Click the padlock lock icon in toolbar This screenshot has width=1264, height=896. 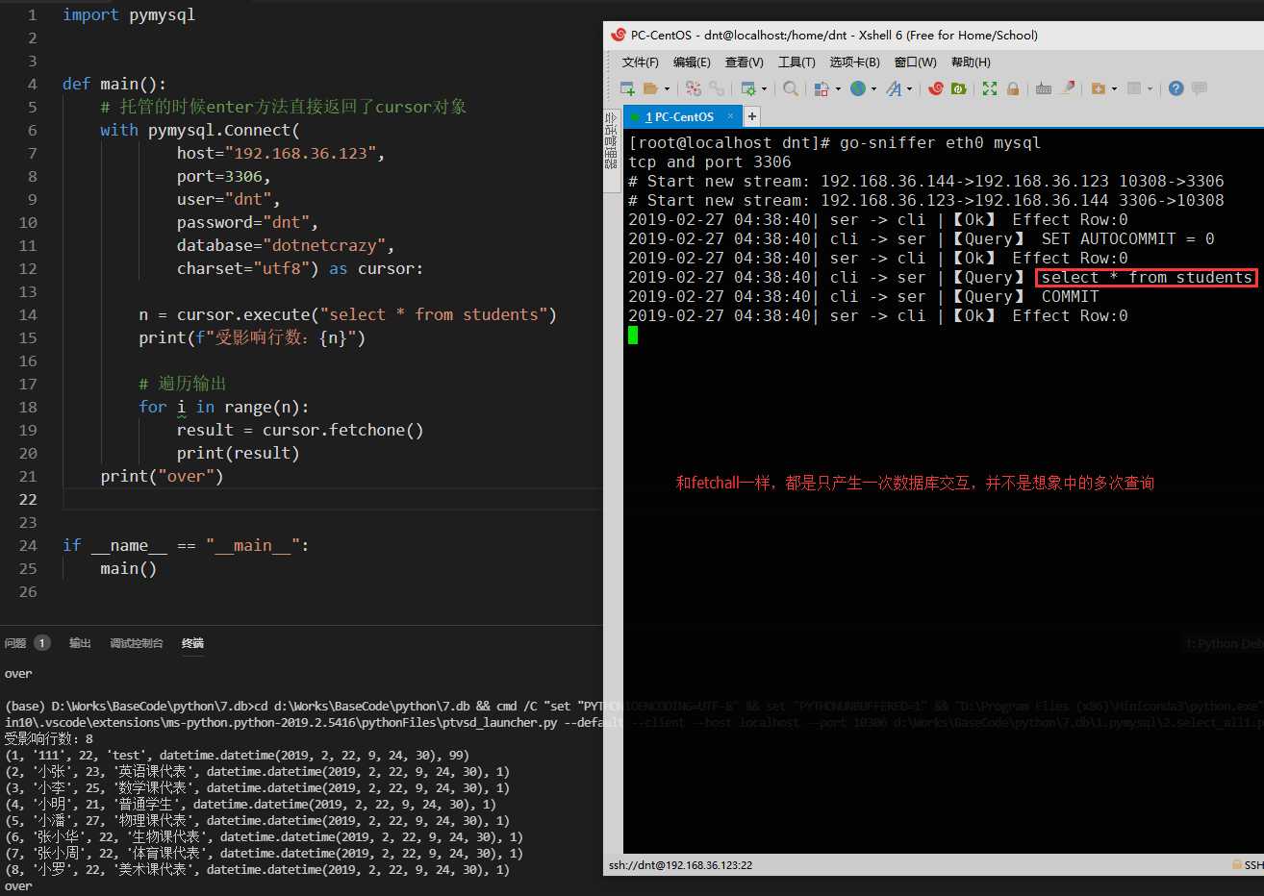pyautogui.click(x=1013, y=88)
